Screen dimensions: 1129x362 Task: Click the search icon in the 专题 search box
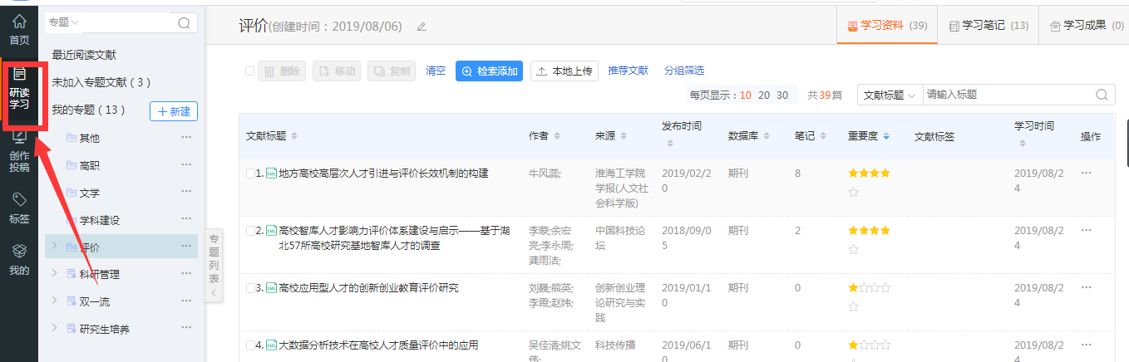pyautogui.click(x=184, y=22)
